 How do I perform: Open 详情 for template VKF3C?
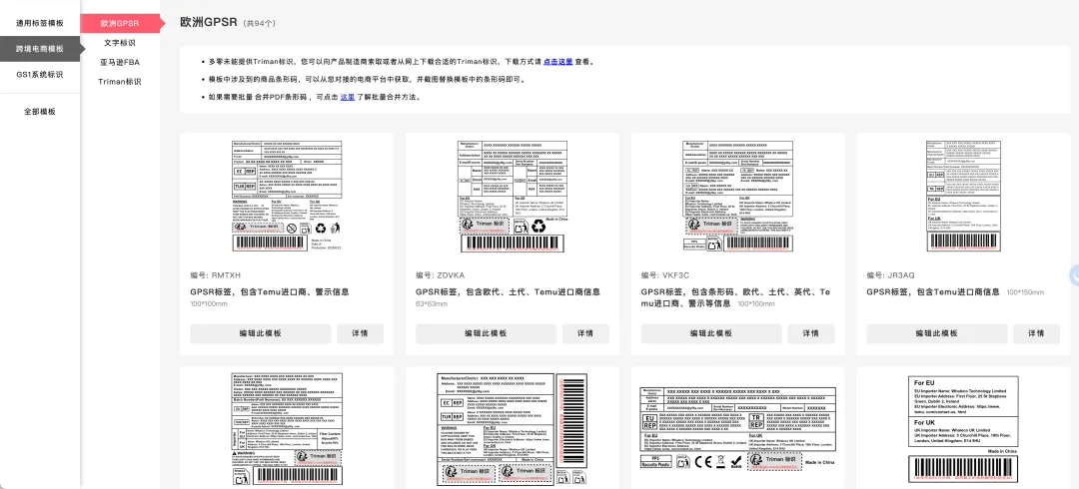point(810,333)
